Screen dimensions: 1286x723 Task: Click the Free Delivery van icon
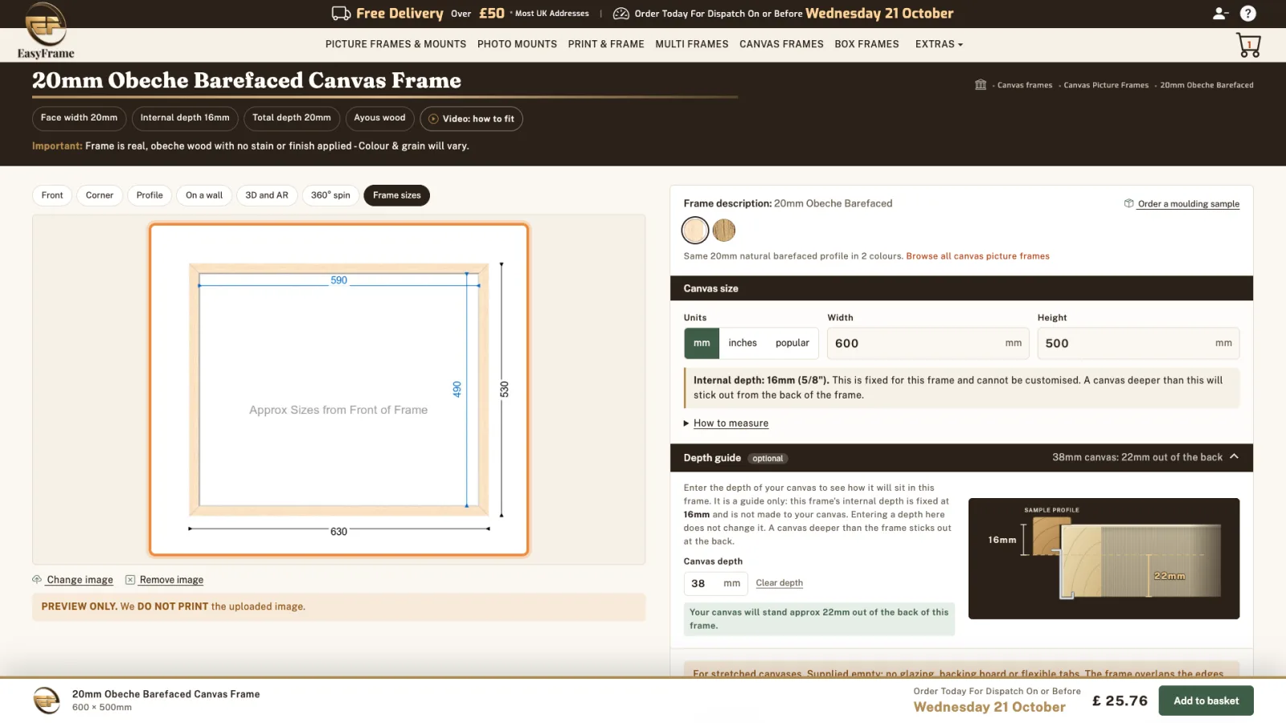coord(341,13)
